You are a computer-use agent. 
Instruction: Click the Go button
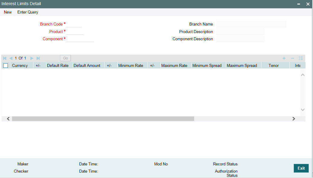coord(65,58)
